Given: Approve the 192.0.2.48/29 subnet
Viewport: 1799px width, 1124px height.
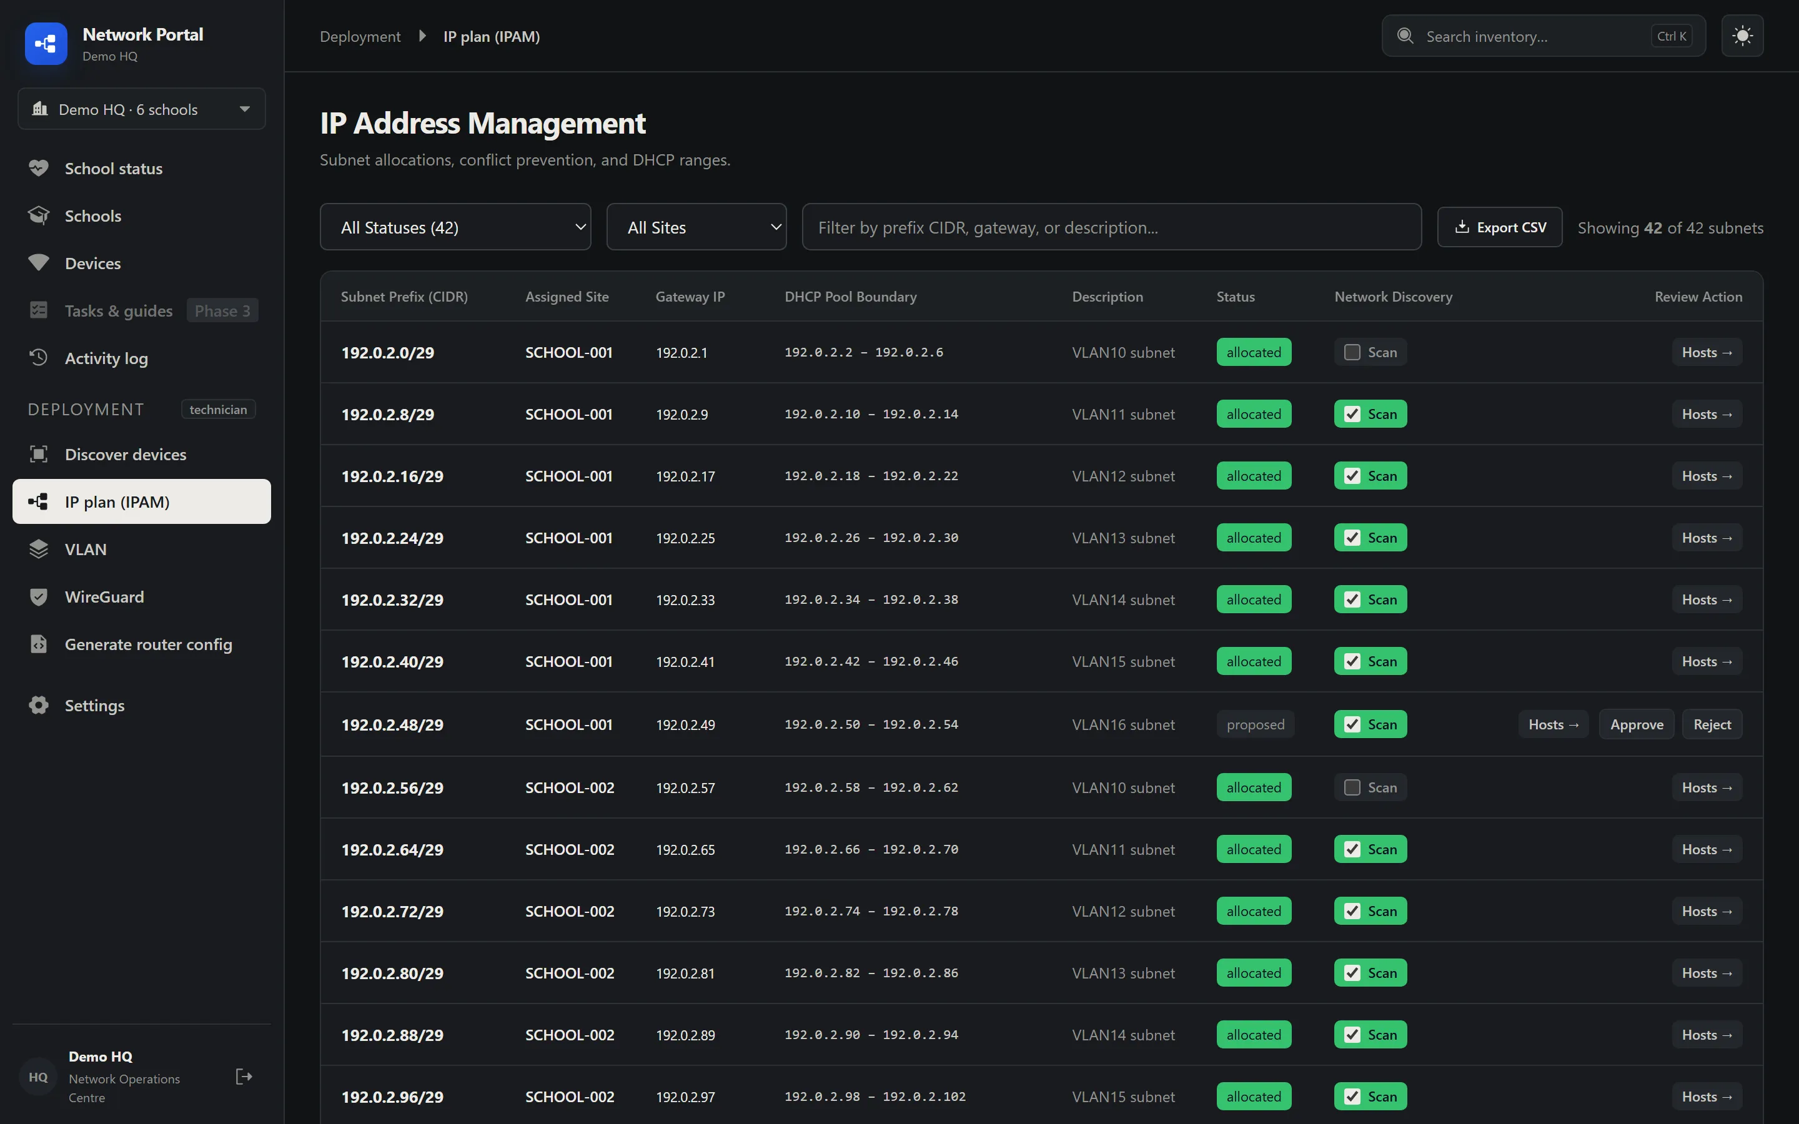Looking at the screenshot, I should [x=1636, y=724].
